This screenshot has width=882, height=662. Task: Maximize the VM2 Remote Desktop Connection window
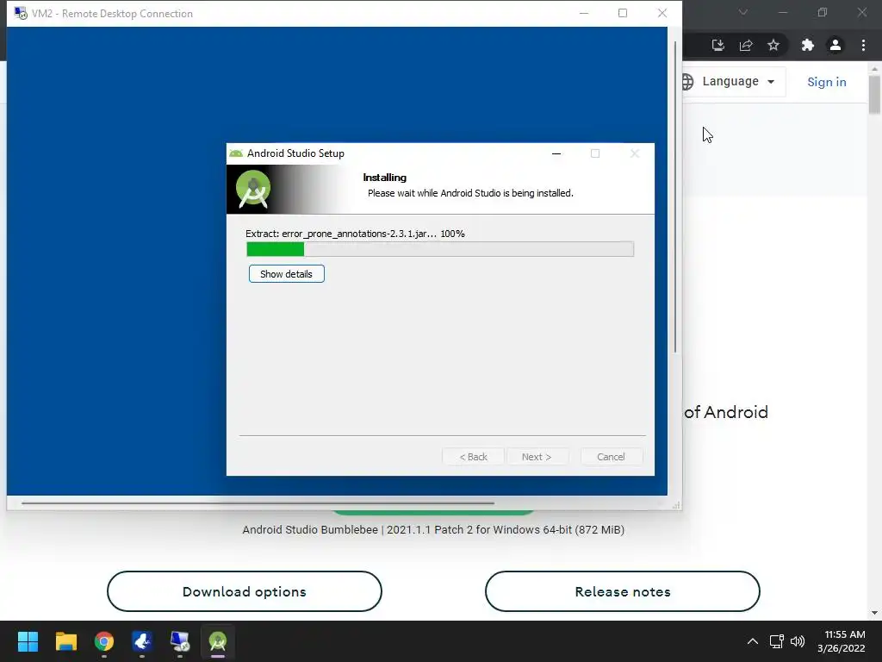[623, 13]
